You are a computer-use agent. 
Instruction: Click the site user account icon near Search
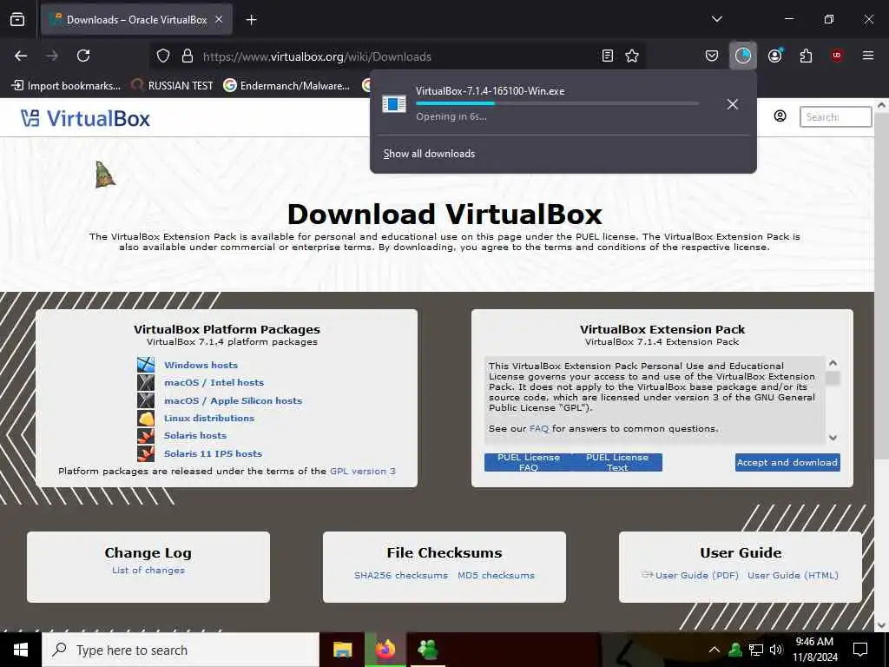(x=780, y=116)
